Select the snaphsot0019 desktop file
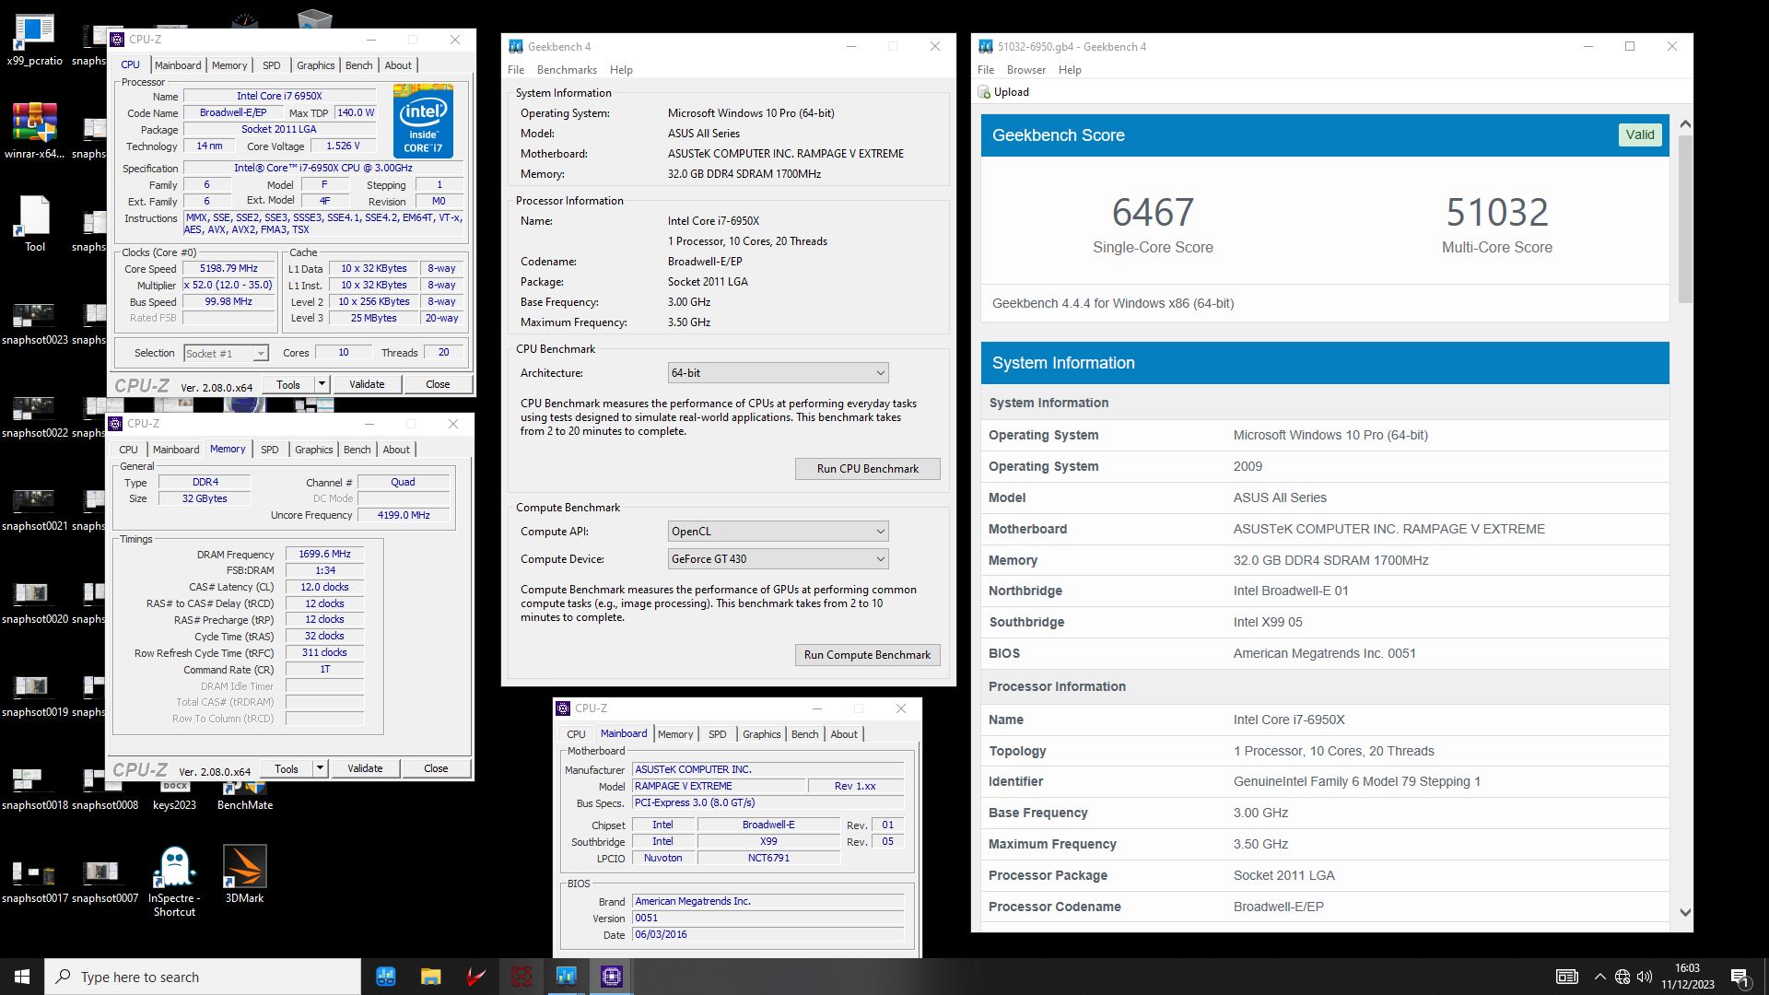The height and width of the screenshot is (995, 1769). (34, 696)
